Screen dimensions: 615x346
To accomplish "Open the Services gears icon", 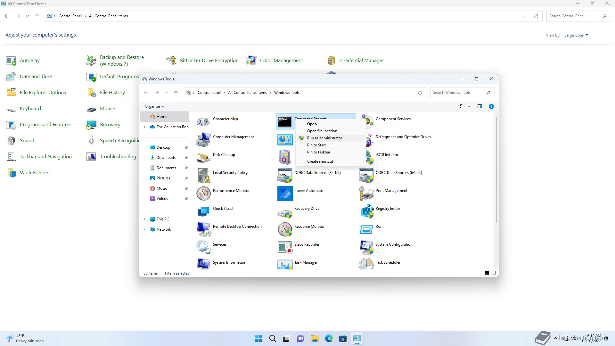I will point(203,247).
